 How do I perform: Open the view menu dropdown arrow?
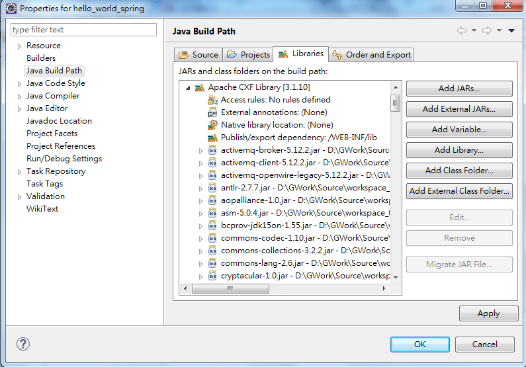click(511, 31)
